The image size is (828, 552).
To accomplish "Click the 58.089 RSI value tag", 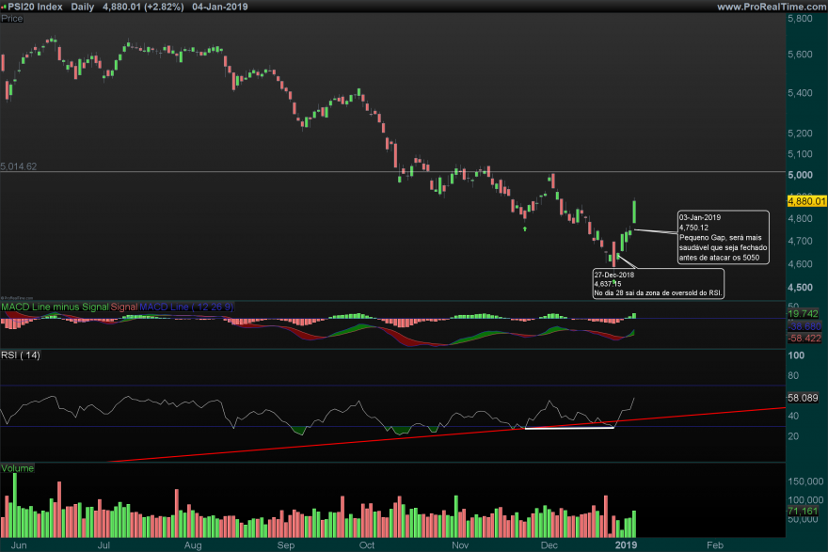I will pos(804,398).
